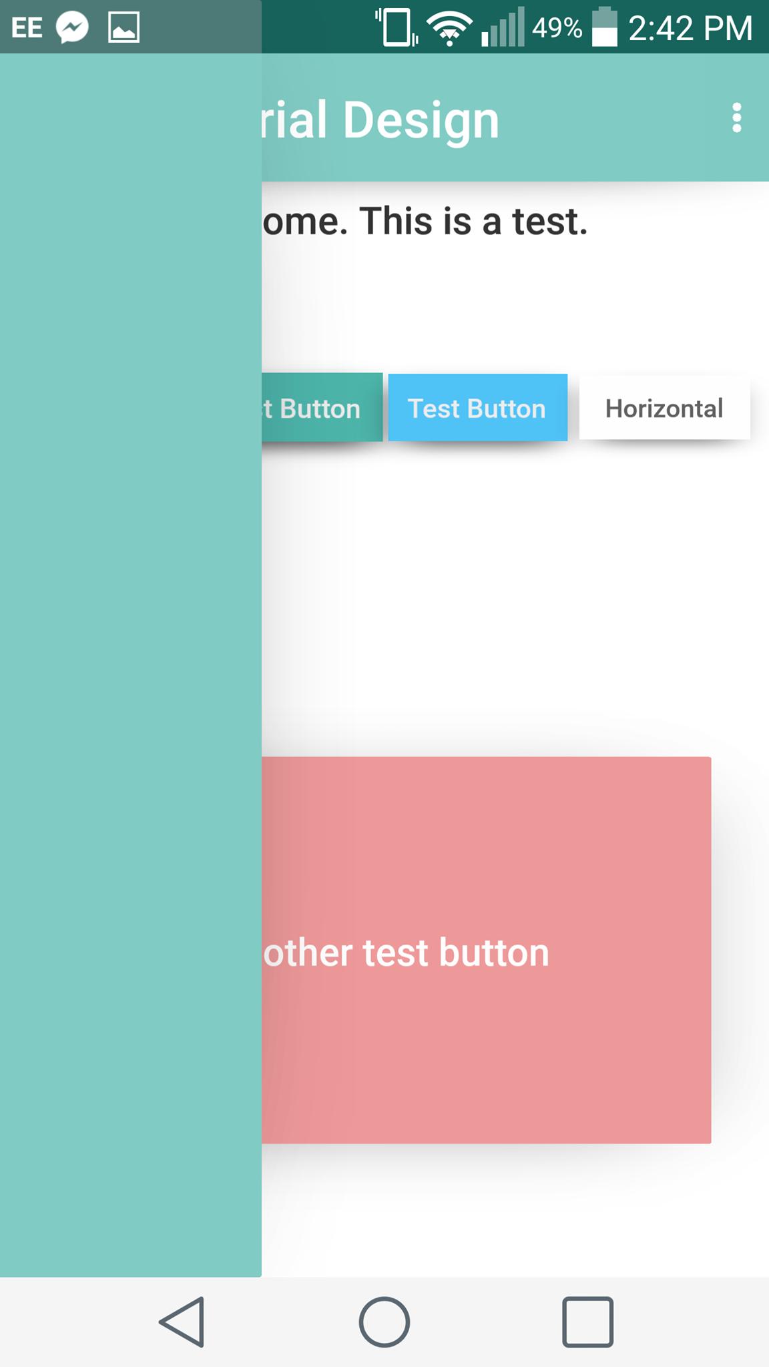Tap the blue Test Button
The height and width of the screenshot is (1367, 769).
[477, 408]
